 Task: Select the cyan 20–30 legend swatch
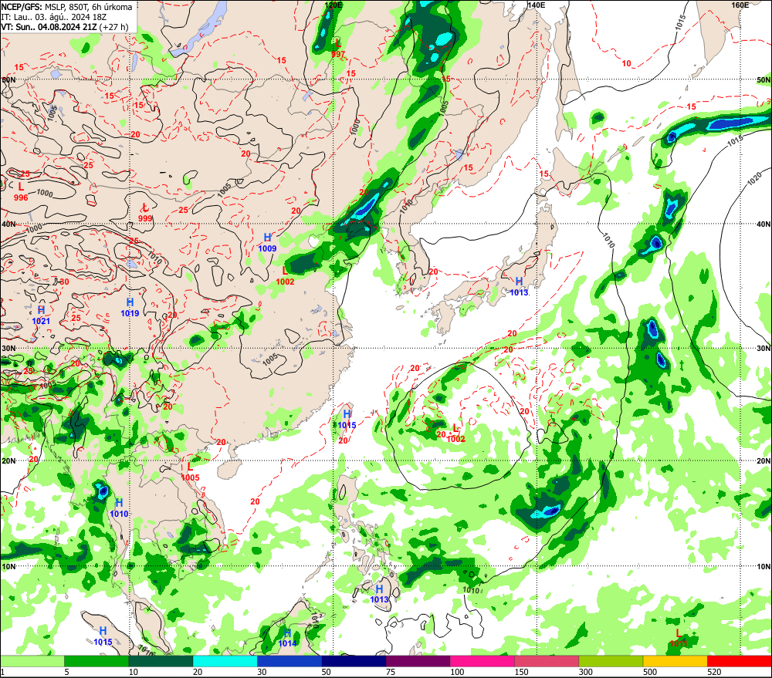point(225,661)
